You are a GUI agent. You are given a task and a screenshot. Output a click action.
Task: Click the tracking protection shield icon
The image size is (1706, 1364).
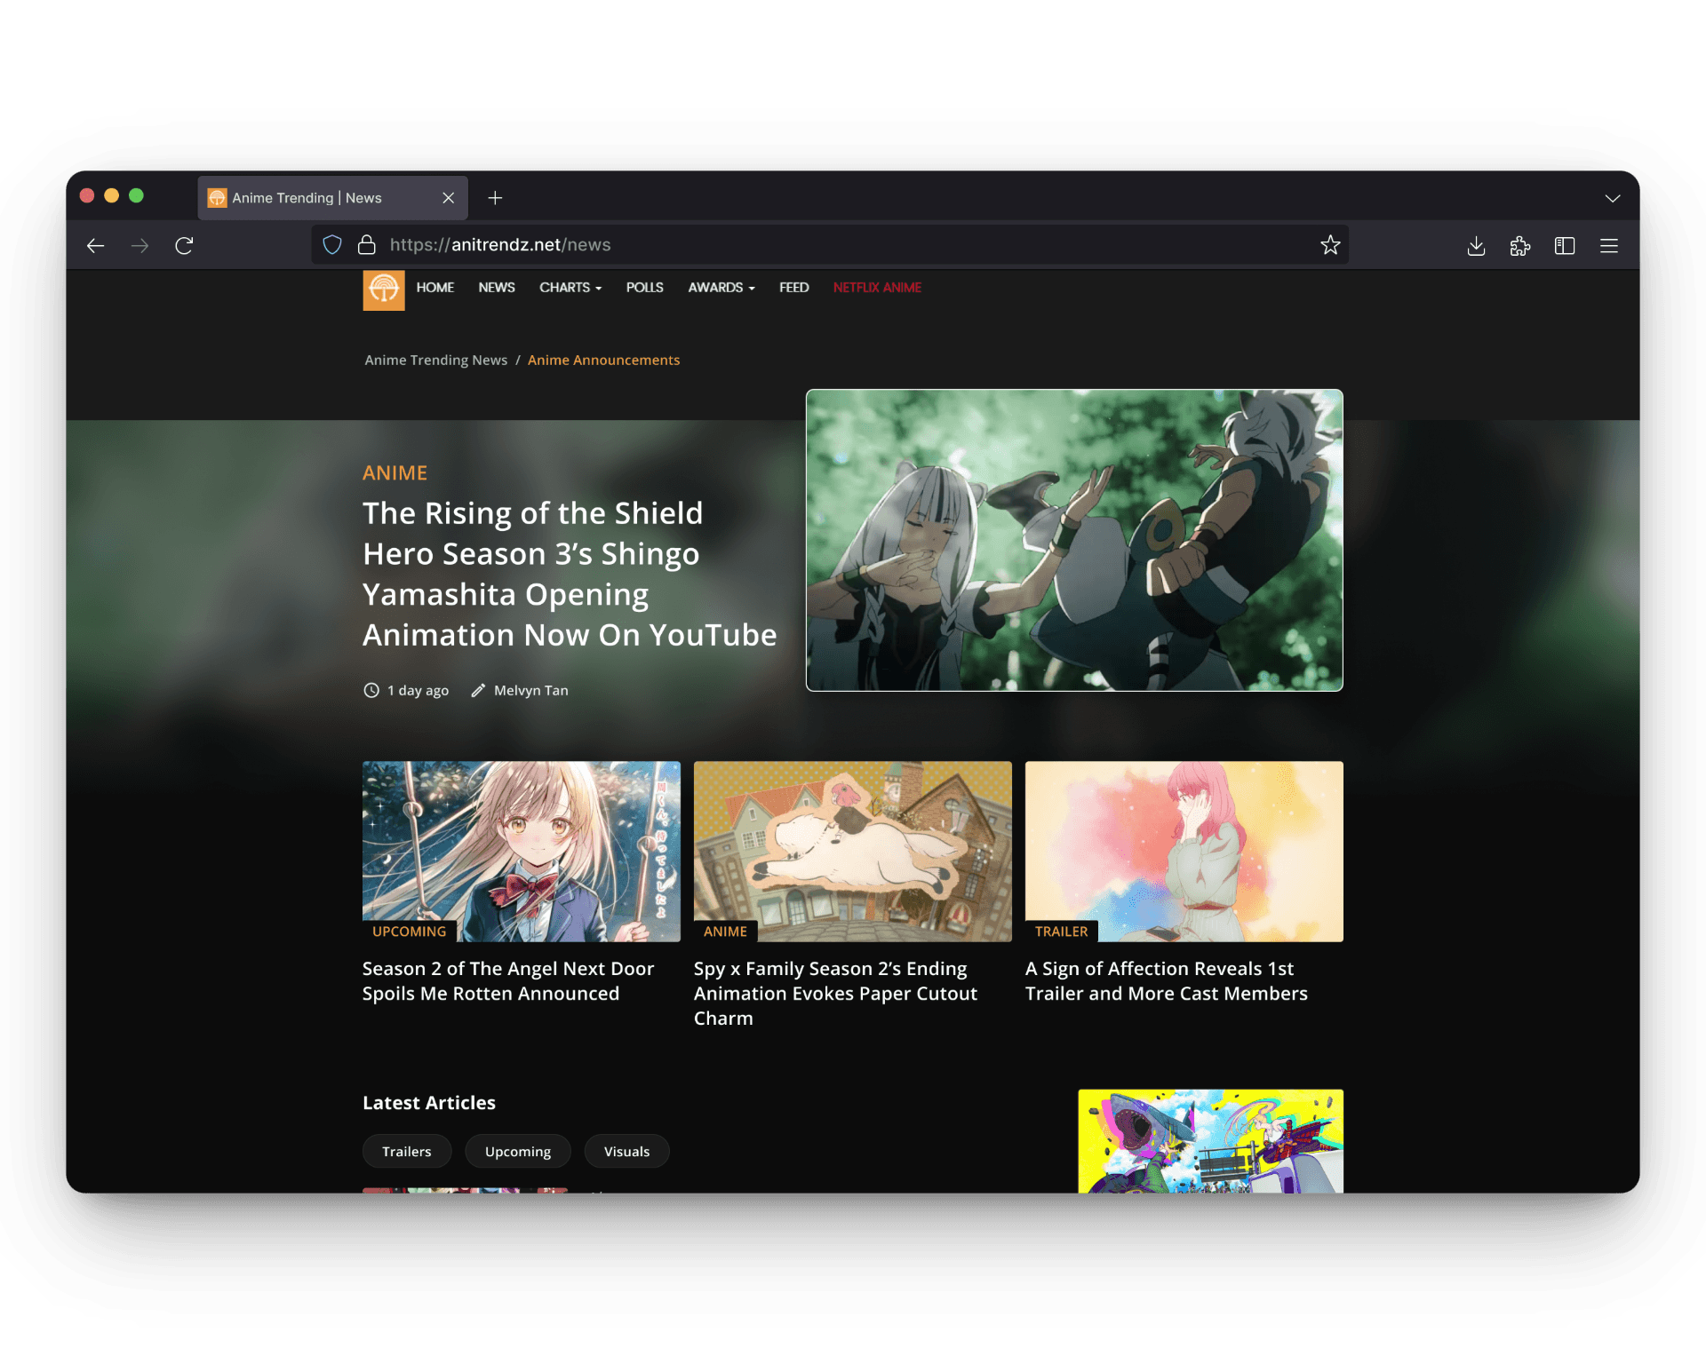pyautogui.click(x=332, y=245)
